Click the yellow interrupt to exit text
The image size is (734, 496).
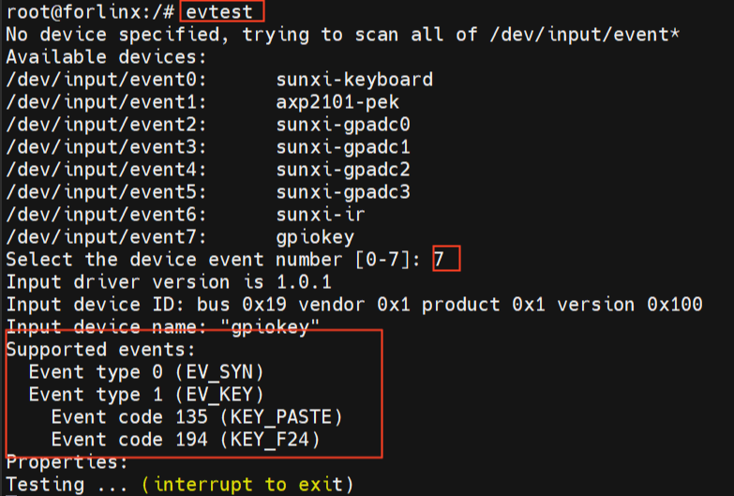(x=247, y=485)
